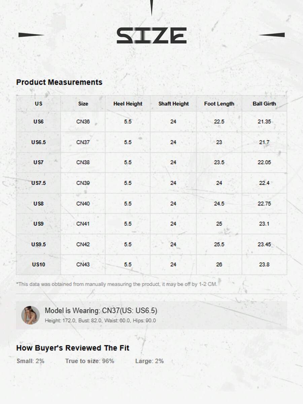Click the large SIZE title
The width and height of the screenshot is (303, 404).
tap(151, 36)
